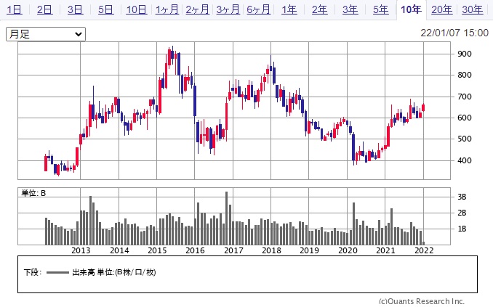Click the 2014 year axis label
493x307 pixels.
(119, 250)
